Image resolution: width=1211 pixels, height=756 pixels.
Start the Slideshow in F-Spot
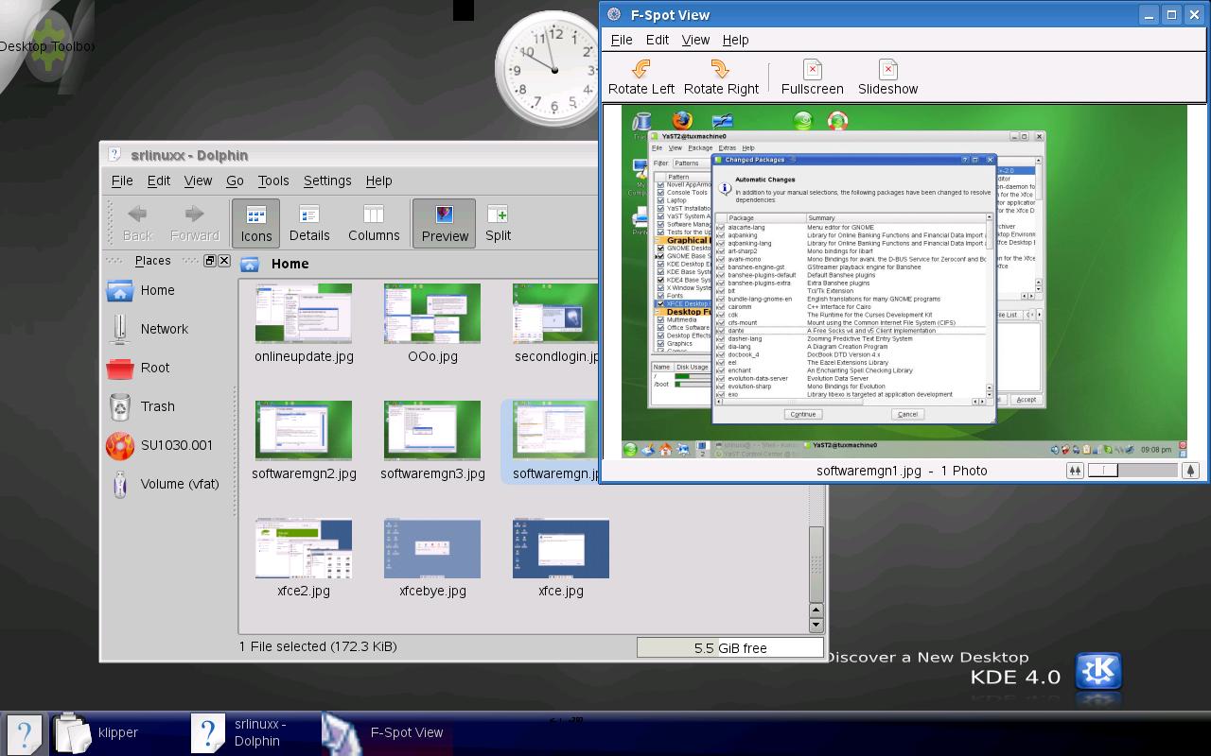pos(887,77)
